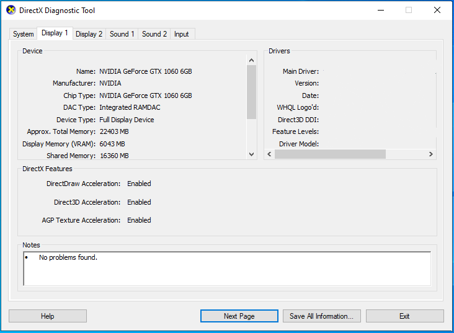Click the Drivers panel scroll left arrow

269,154
